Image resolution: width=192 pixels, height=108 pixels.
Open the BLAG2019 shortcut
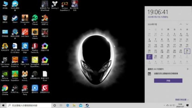tap(5, 47)
